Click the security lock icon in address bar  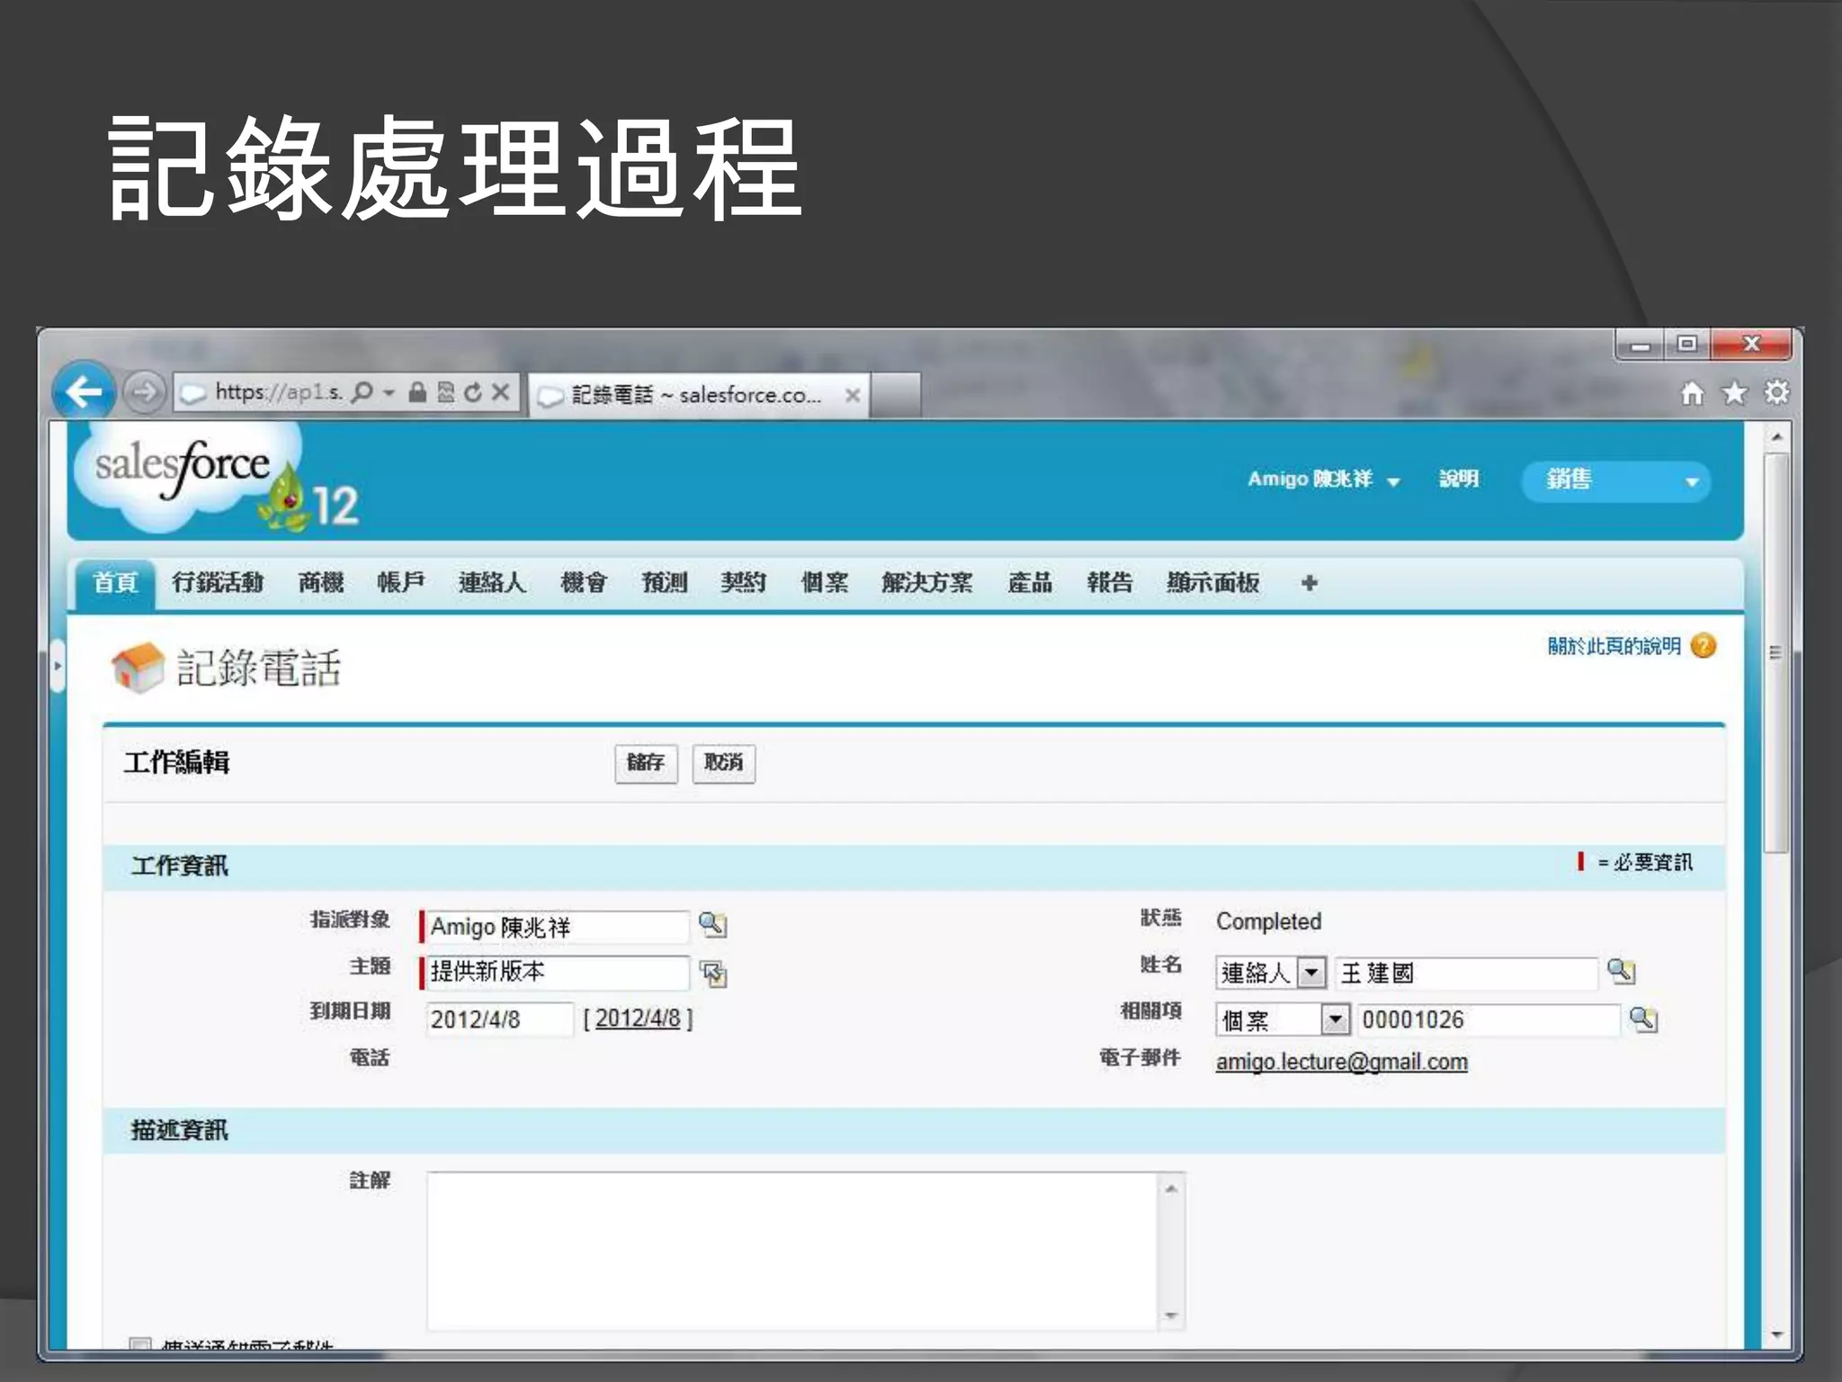417,392
